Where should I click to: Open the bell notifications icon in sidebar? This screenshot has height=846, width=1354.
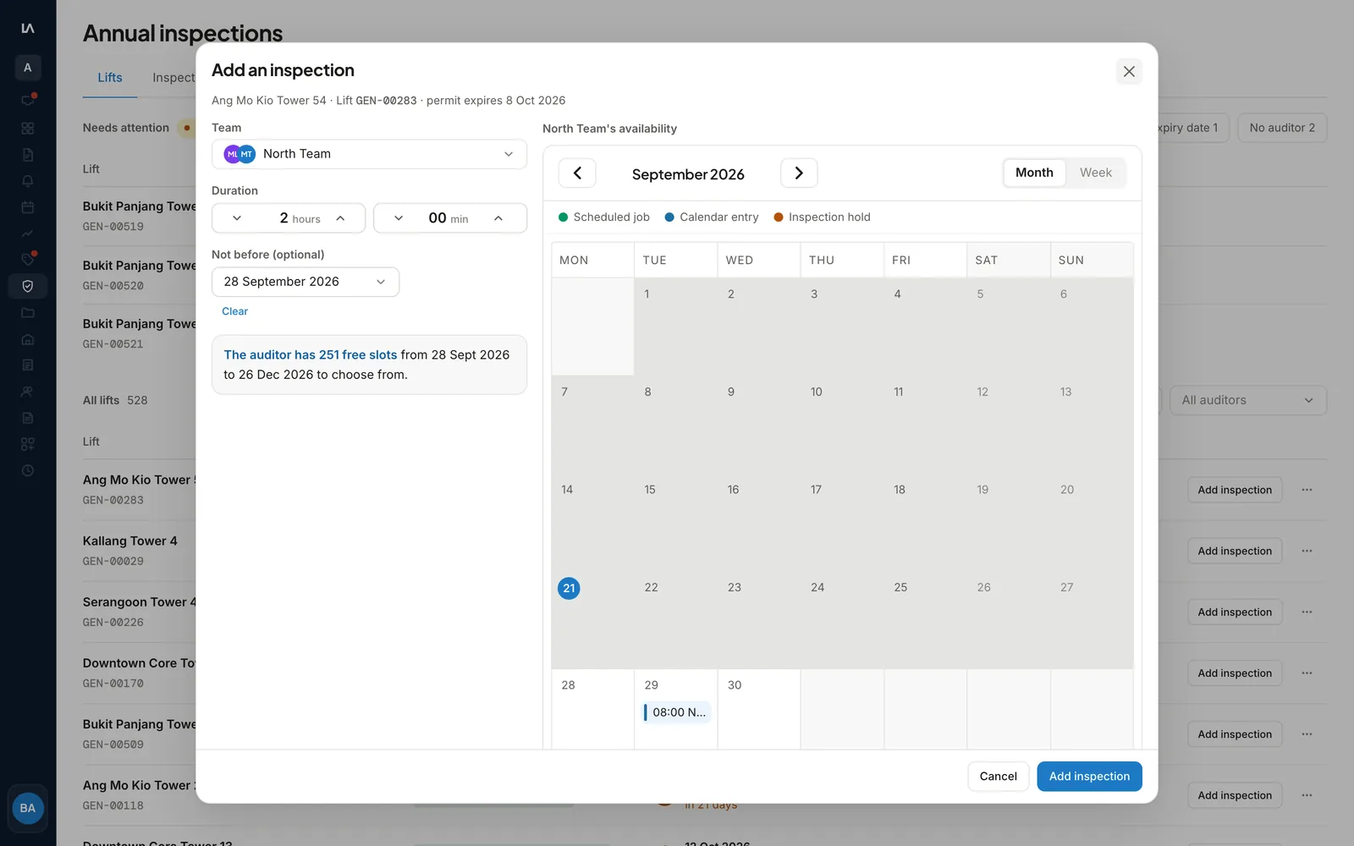click(27, 181)
